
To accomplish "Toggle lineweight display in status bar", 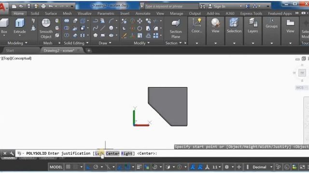I will (140, 167).
